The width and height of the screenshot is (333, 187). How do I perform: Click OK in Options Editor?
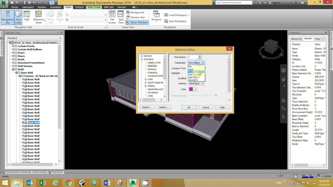(189, 107)
